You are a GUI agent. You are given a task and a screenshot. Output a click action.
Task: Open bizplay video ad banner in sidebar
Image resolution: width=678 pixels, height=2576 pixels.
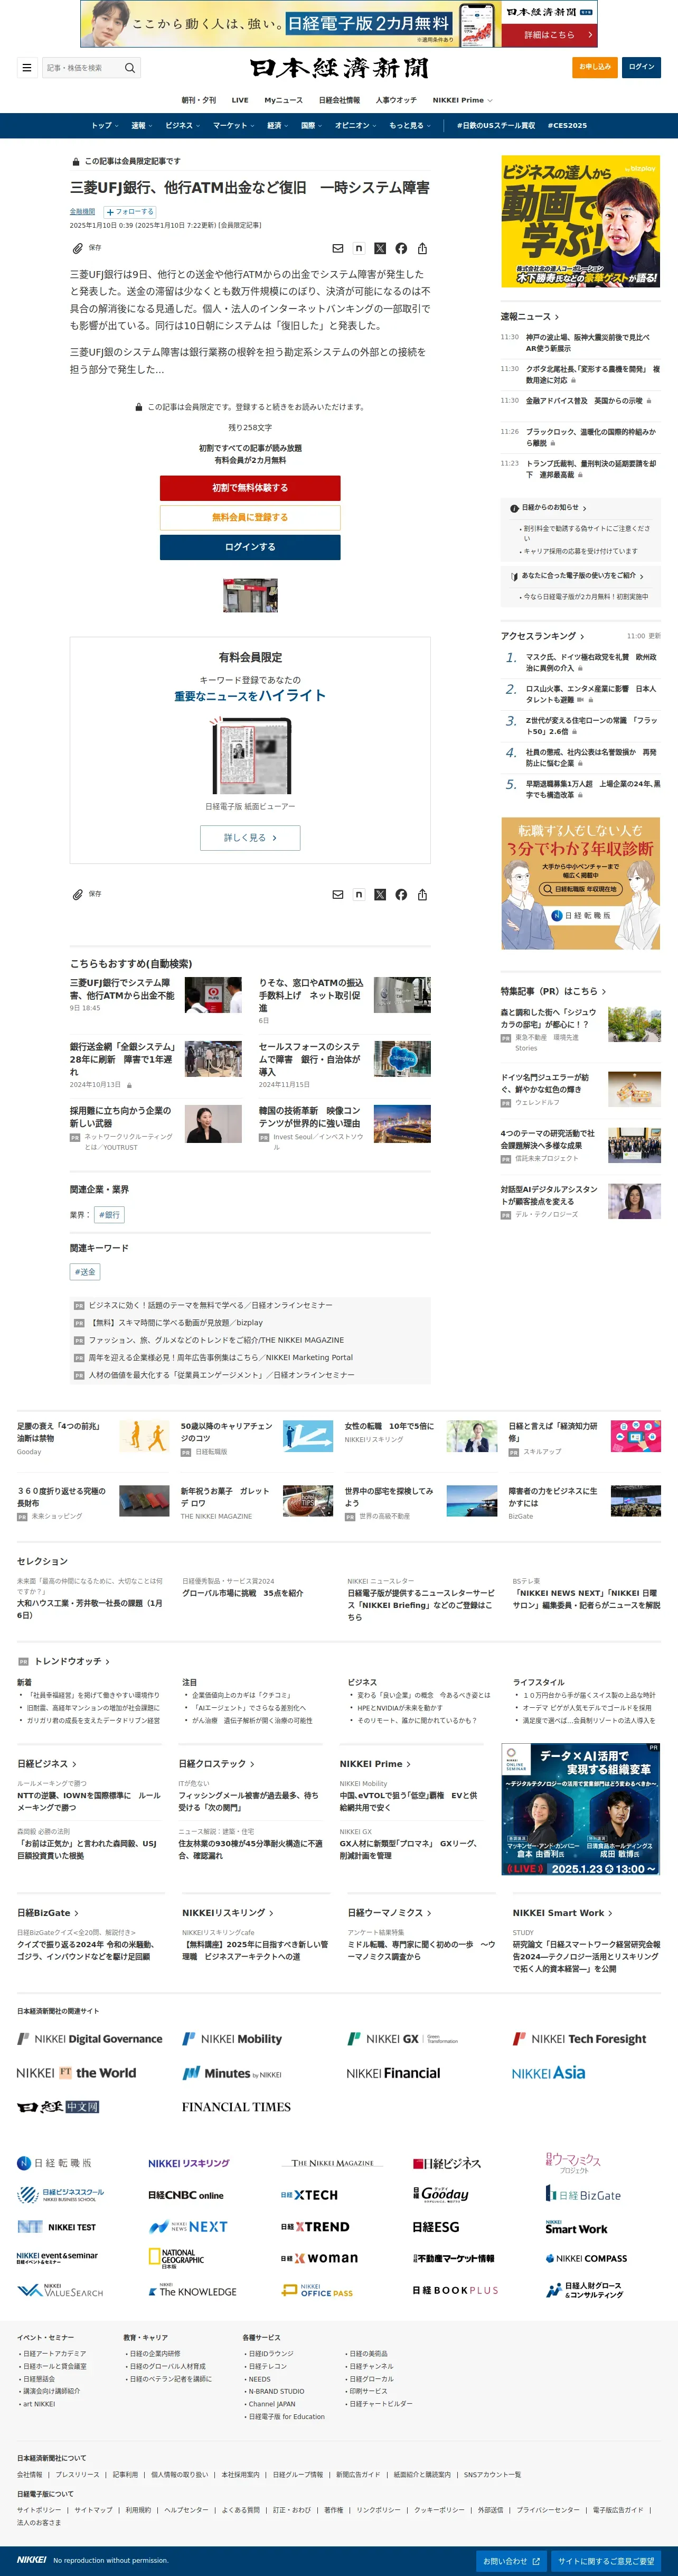tap(581, 221)
